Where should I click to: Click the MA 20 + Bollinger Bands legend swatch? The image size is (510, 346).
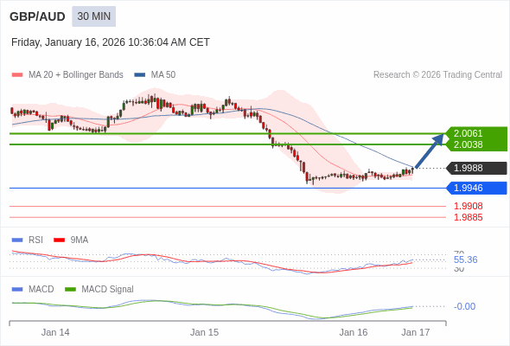(17, 75)
